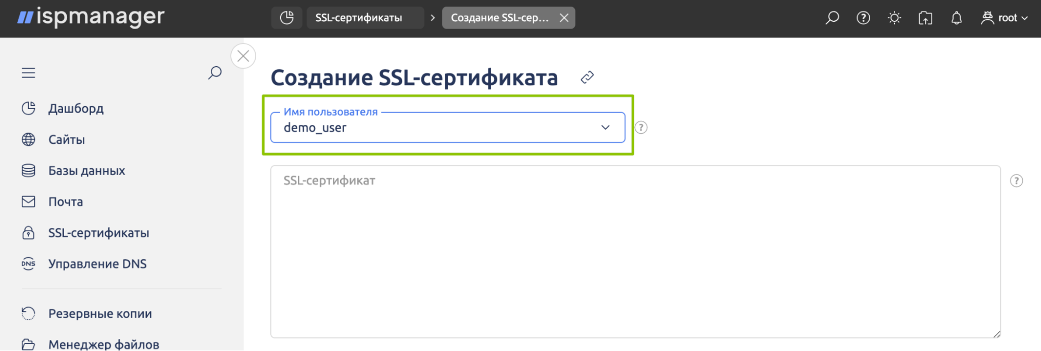Viewport: 1041px width, 351px height.
Task: Click the upload/export icon in header
Action: pyautogui.click(x=925, y=18)
